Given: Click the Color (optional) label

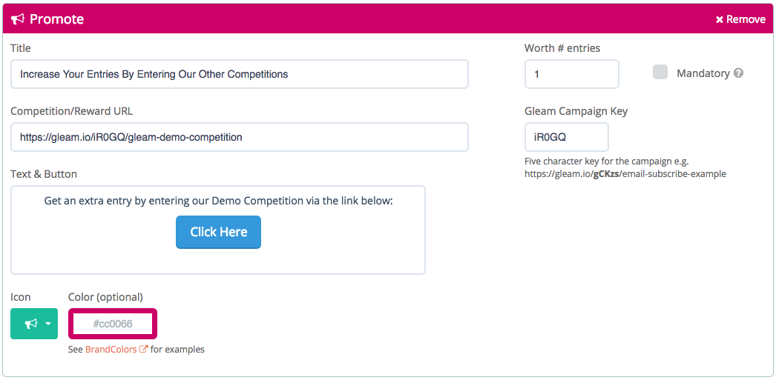Looking at the screenshot, I should [x=105, y=297].
